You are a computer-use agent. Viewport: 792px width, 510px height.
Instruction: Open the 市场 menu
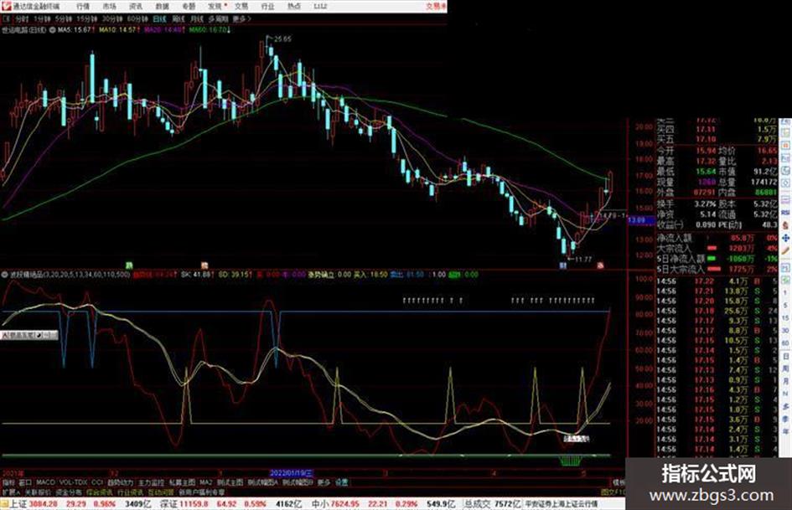pos(109,7)
